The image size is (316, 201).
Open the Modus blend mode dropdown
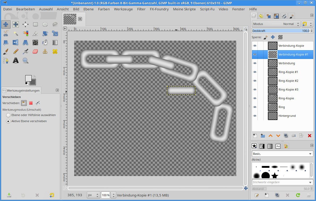click(276, 24)
